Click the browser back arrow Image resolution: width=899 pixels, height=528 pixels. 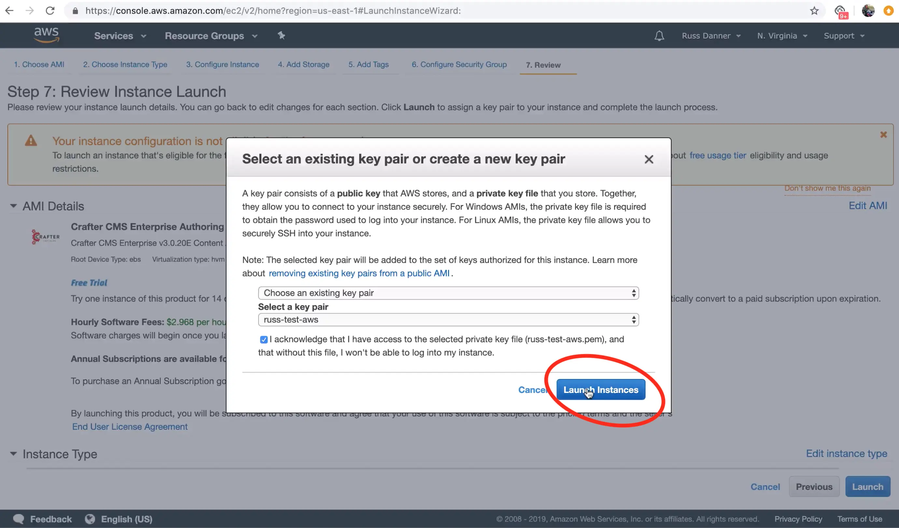coord(10,11)
